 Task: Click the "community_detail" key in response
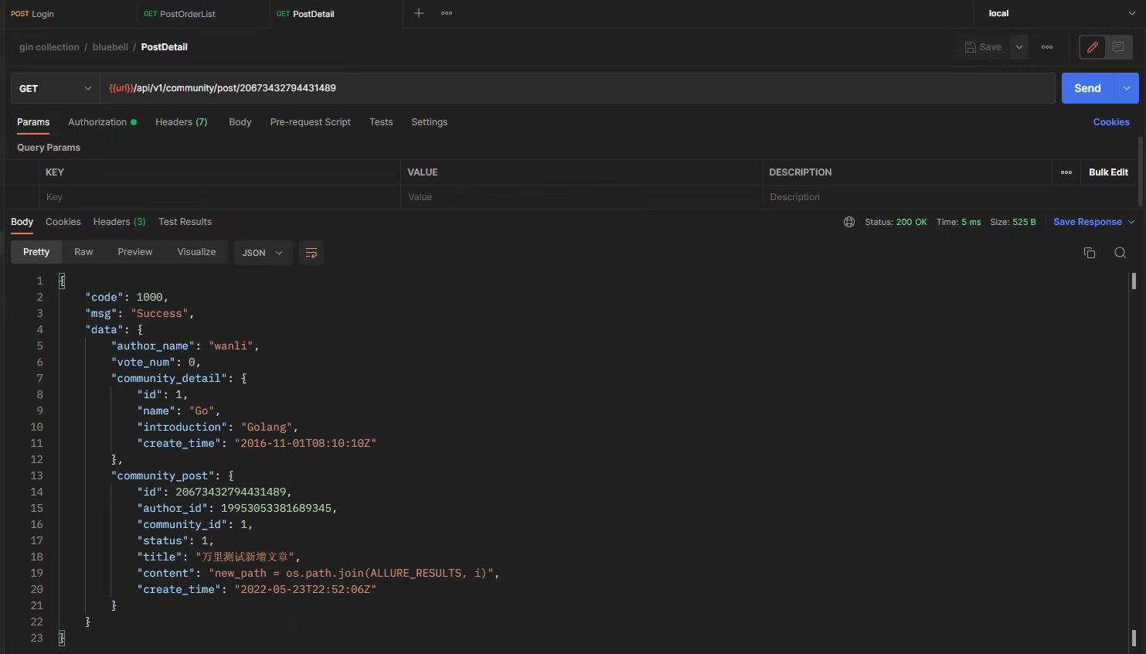click(x=170, y=378)
